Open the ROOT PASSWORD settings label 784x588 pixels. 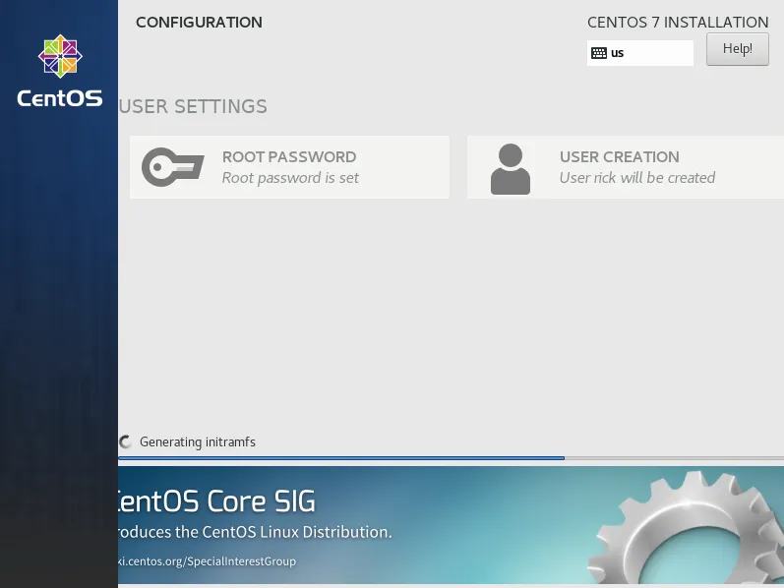coord(288,156)
